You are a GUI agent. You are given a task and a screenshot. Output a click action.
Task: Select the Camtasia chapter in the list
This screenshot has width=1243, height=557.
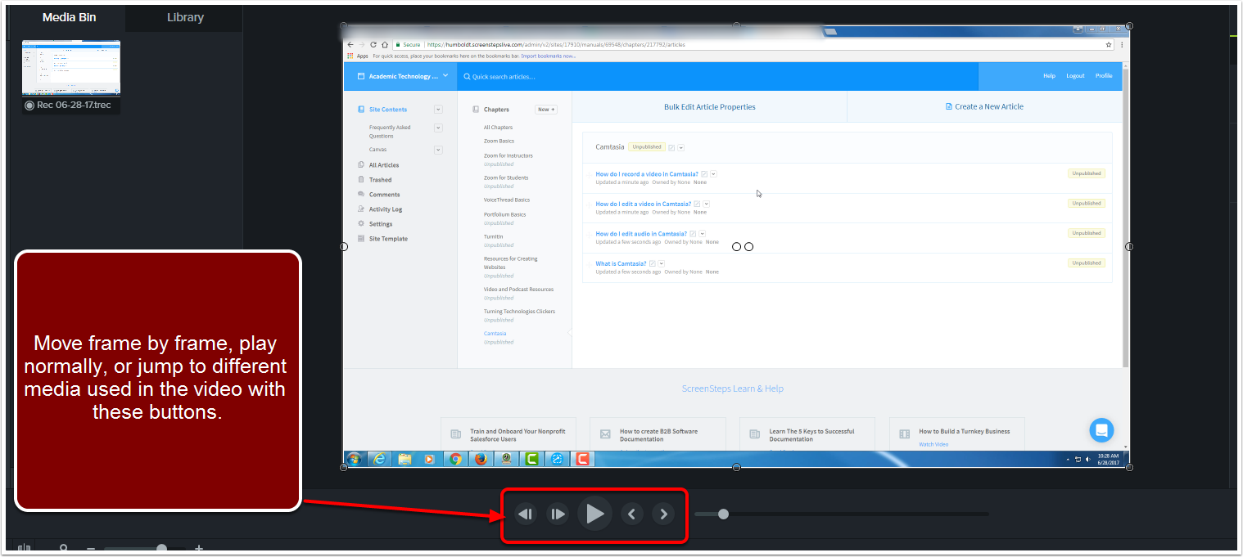[x=495, y=334]
